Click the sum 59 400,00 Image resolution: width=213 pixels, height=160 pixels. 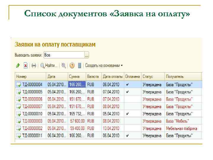click(78, 128)
